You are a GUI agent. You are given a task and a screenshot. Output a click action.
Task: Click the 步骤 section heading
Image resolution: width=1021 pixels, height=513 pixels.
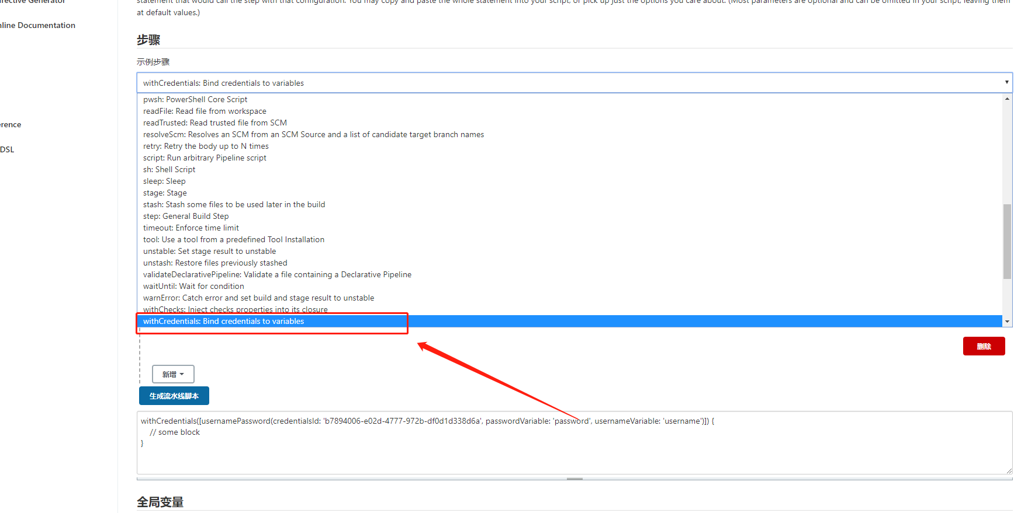click(x=148, y=40)
